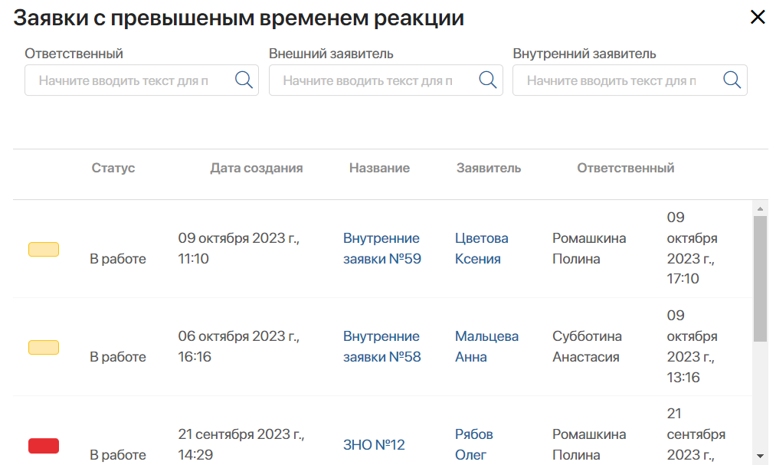Click the dialog title Заявки с превышеным временем реакции
776x465 pixels.
pos(238,18)
